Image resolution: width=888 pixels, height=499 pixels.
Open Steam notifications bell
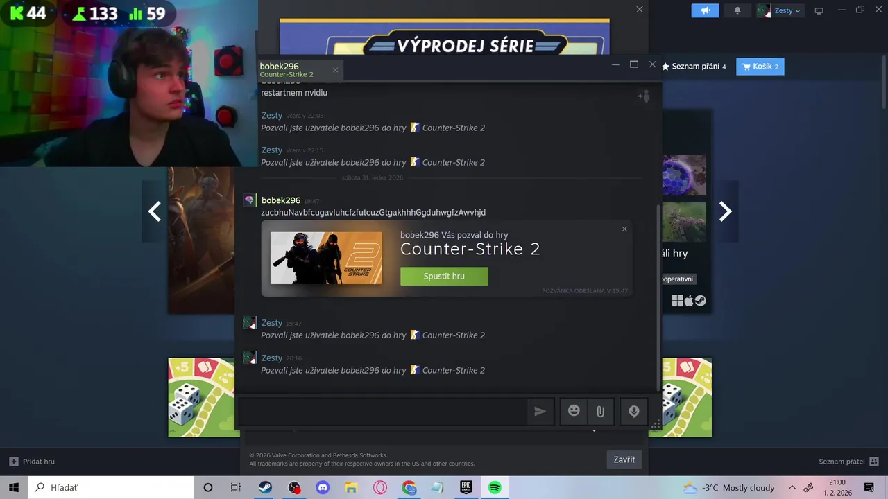click(737, 10)
